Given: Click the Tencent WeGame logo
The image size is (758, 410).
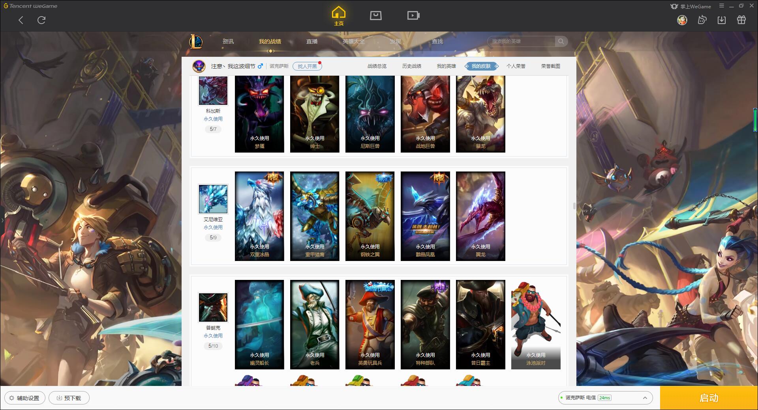Looking at the screenshot, I should [30, 6].
